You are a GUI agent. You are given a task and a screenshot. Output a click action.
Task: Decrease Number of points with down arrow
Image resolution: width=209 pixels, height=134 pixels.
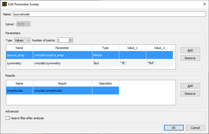point(71,41)
